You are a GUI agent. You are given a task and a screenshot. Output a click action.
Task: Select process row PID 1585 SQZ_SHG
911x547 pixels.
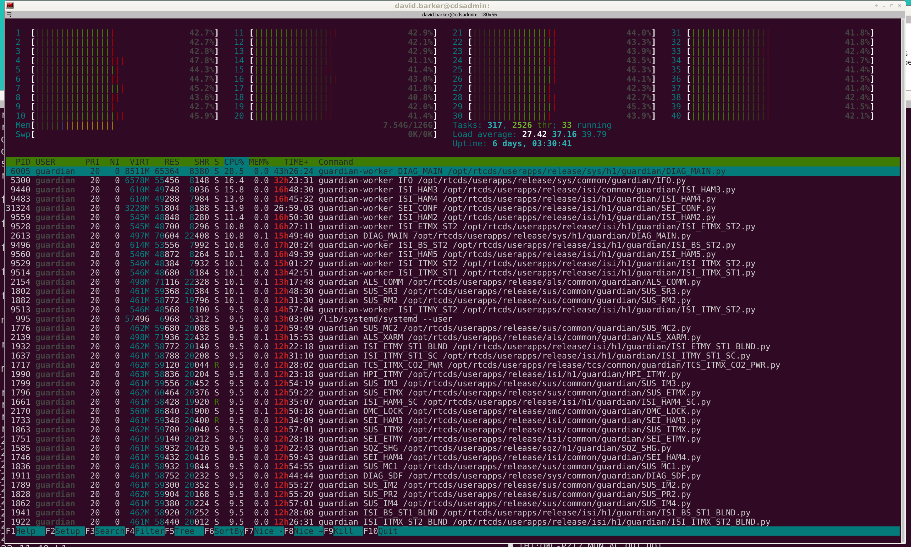tap(452, 448)
